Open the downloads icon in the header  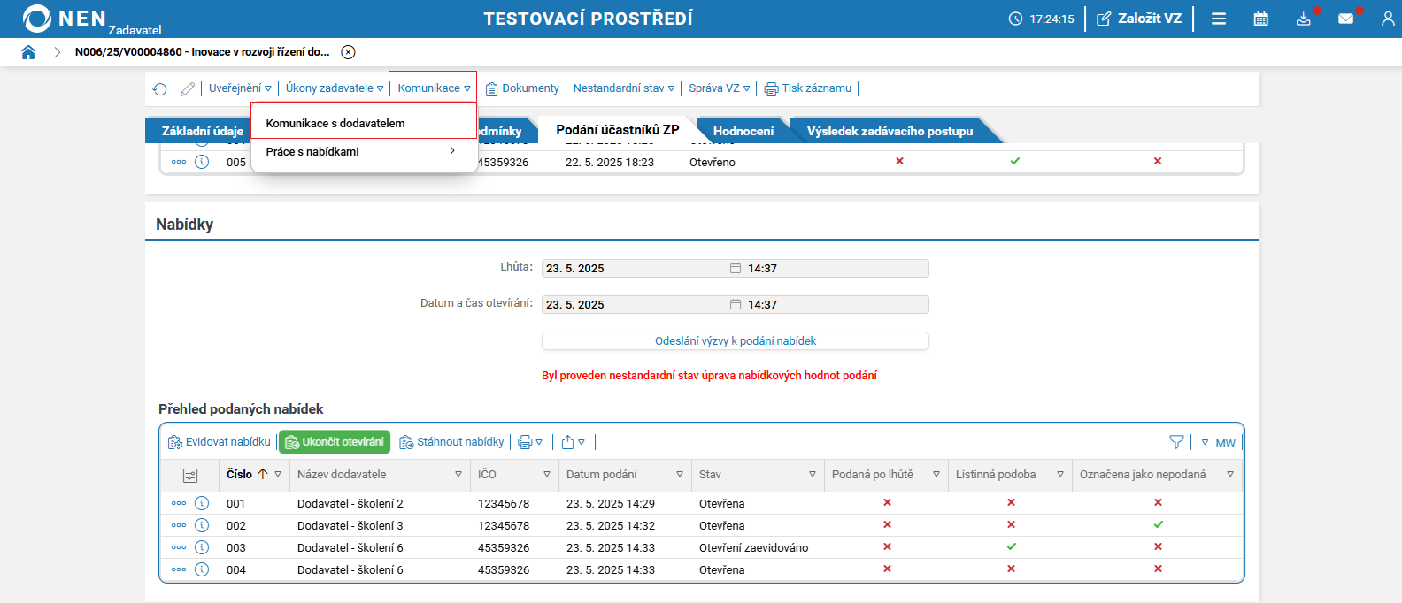pos(1304,19)
